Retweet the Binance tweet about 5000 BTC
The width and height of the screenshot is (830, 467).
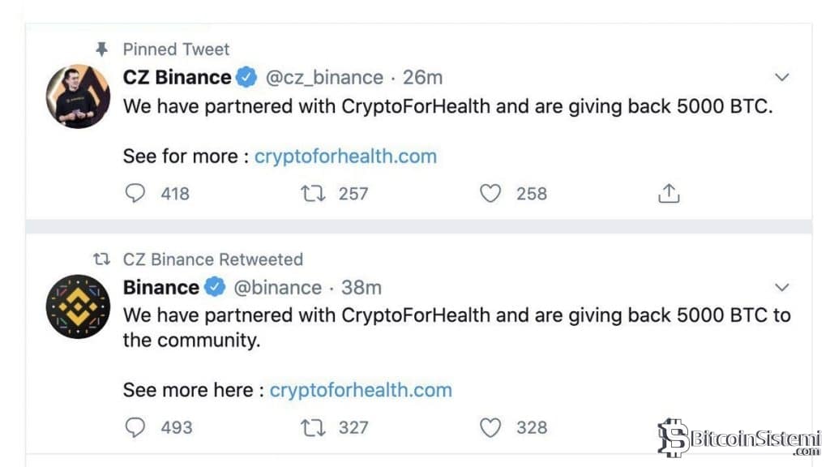click(311, 427)
